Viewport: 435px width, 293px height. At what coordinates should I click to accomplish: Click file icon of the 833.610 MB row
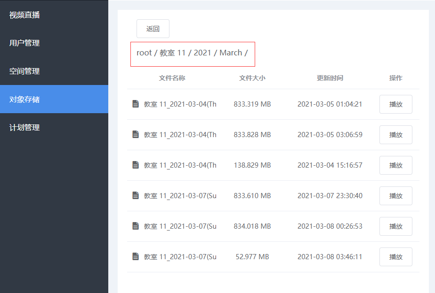pyautogui.click(x=136, y=195)
